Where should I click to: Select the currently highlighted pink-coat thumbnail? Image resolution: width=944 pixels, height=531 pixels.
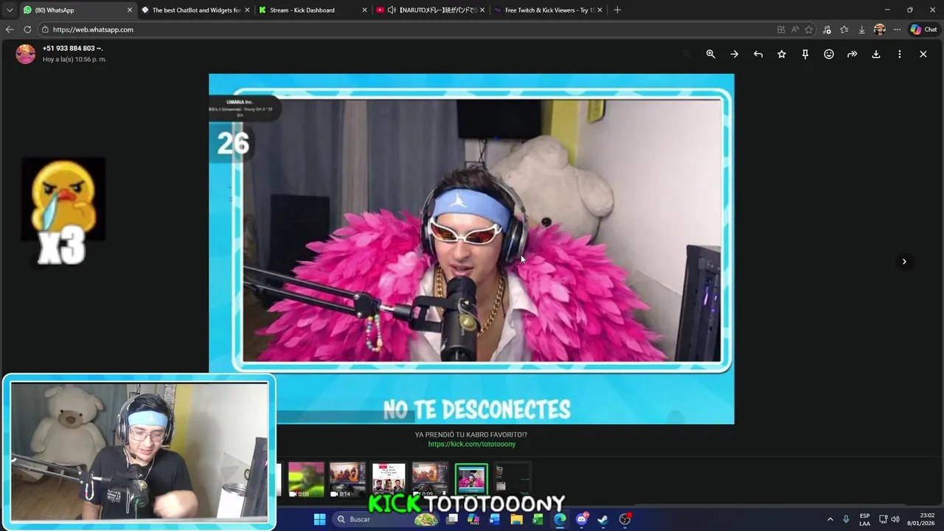471,479
